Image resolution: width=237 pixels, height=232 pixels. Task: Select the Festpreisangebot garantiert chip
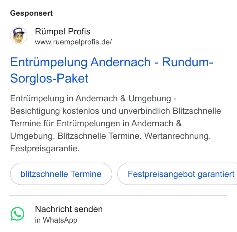177,174
